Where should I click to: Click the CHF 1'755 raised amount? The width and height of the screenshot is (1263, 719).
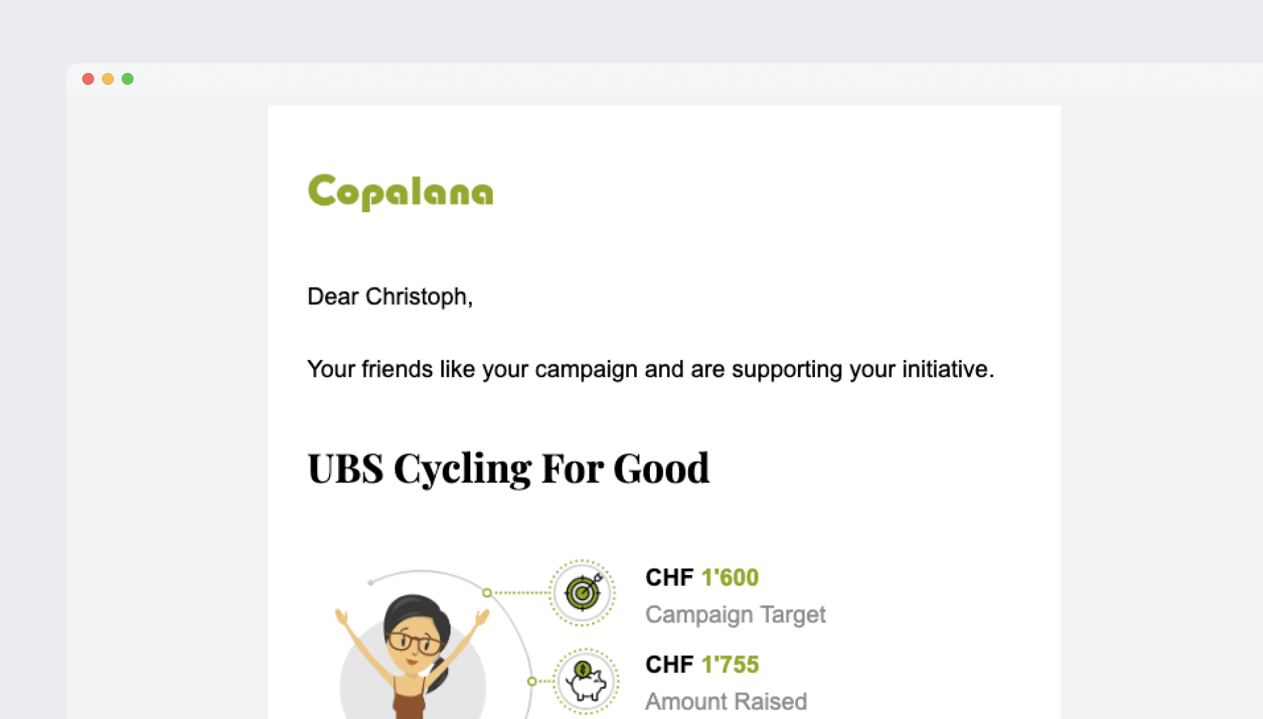pyautogui.click(x=702, y=664)
